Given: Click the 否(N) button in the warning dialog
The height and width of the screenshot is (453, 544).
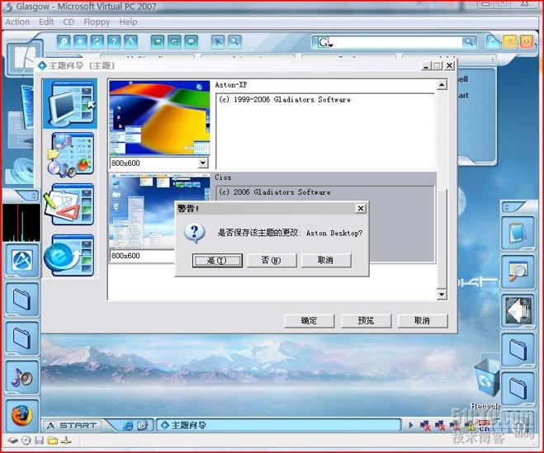Looking at the screenshot, I should (x=272, y=260).
